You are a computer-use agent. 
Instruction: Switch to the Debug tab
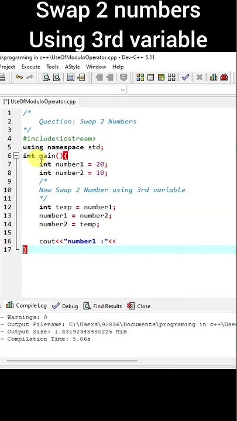point(65,306)
